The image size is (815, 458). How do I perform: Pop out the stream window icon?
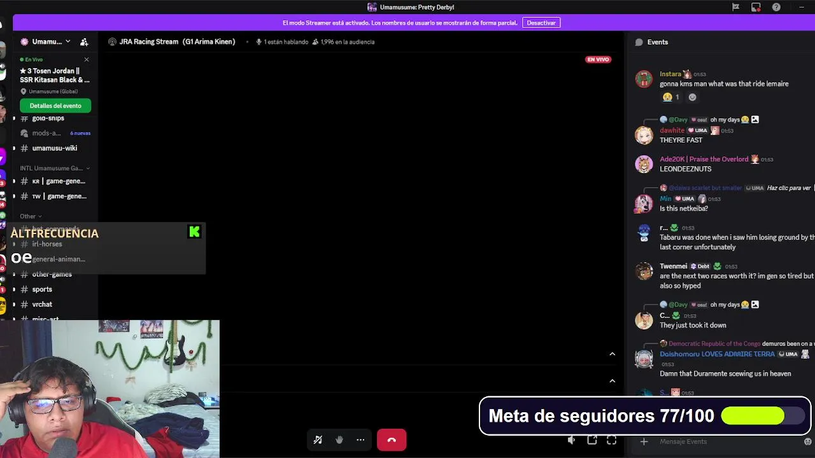coord(592,440)
